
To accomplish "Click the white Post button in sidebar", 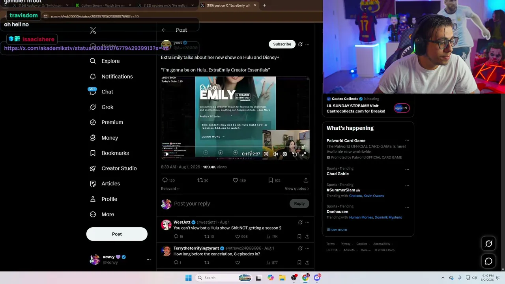I will [117, 234].
